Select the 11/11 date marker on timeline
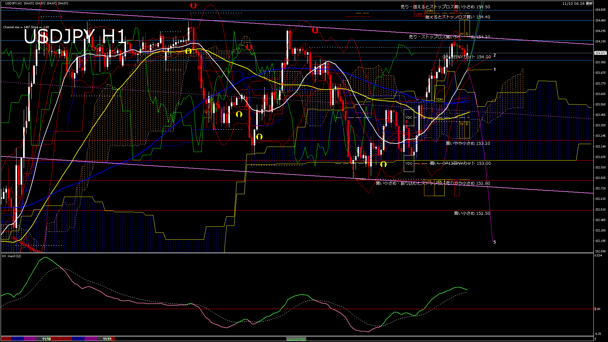Image resolution: width=608 pixels, height=342 pixels. click(107, 339)
